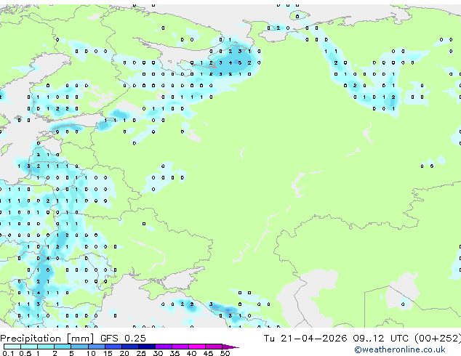The width and height of the screenshot is (461, 356).
Task: Click the legend value label '50'
Action: point(225,353)
